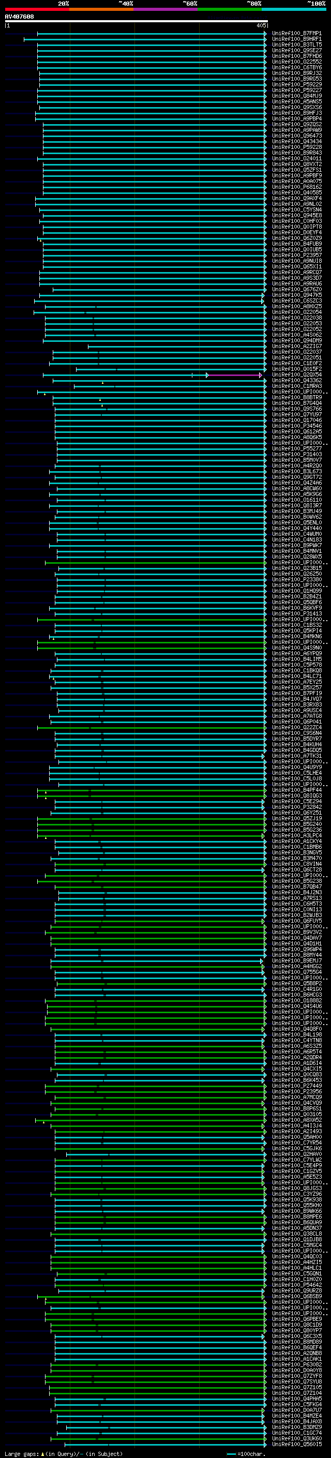Select hit label UniRef100_O22038

[296, 318]
